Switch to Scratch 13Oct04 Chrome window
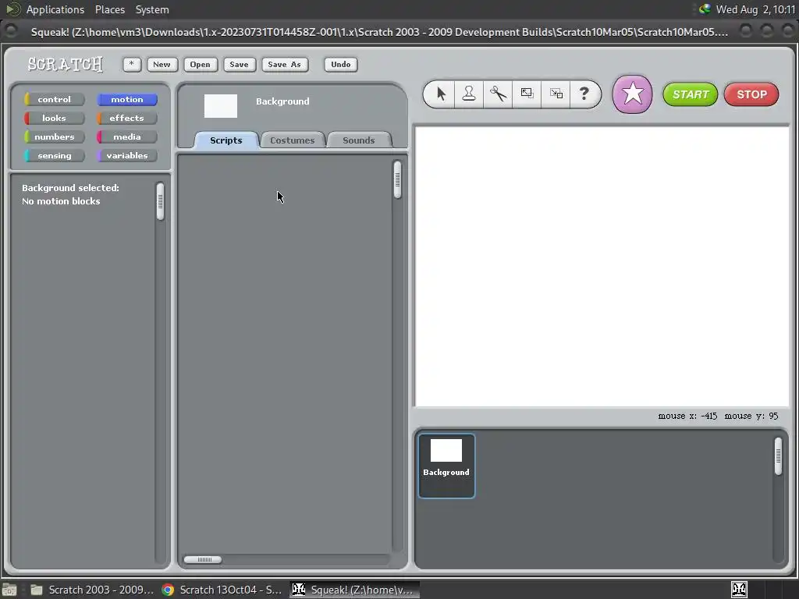The height and width of the screenshot is (599, 799). pyautogui.click(x=222, y=590)
